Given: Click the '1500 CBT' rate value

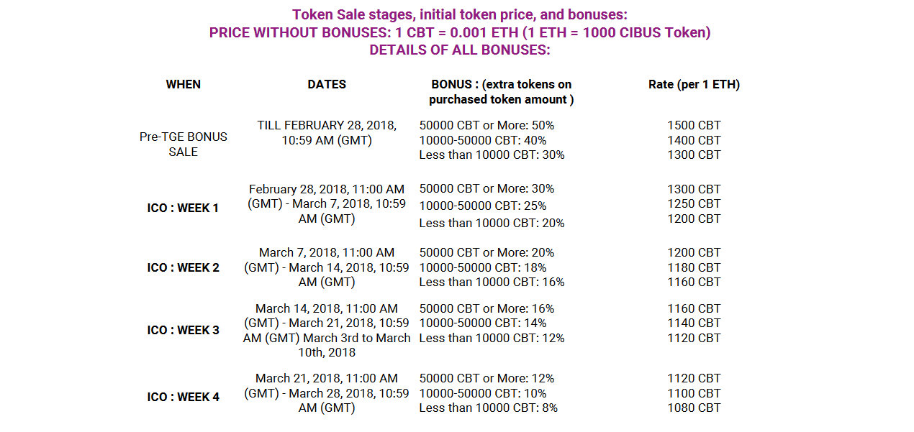Looking at the screenshot, I should tap(694, 125).
